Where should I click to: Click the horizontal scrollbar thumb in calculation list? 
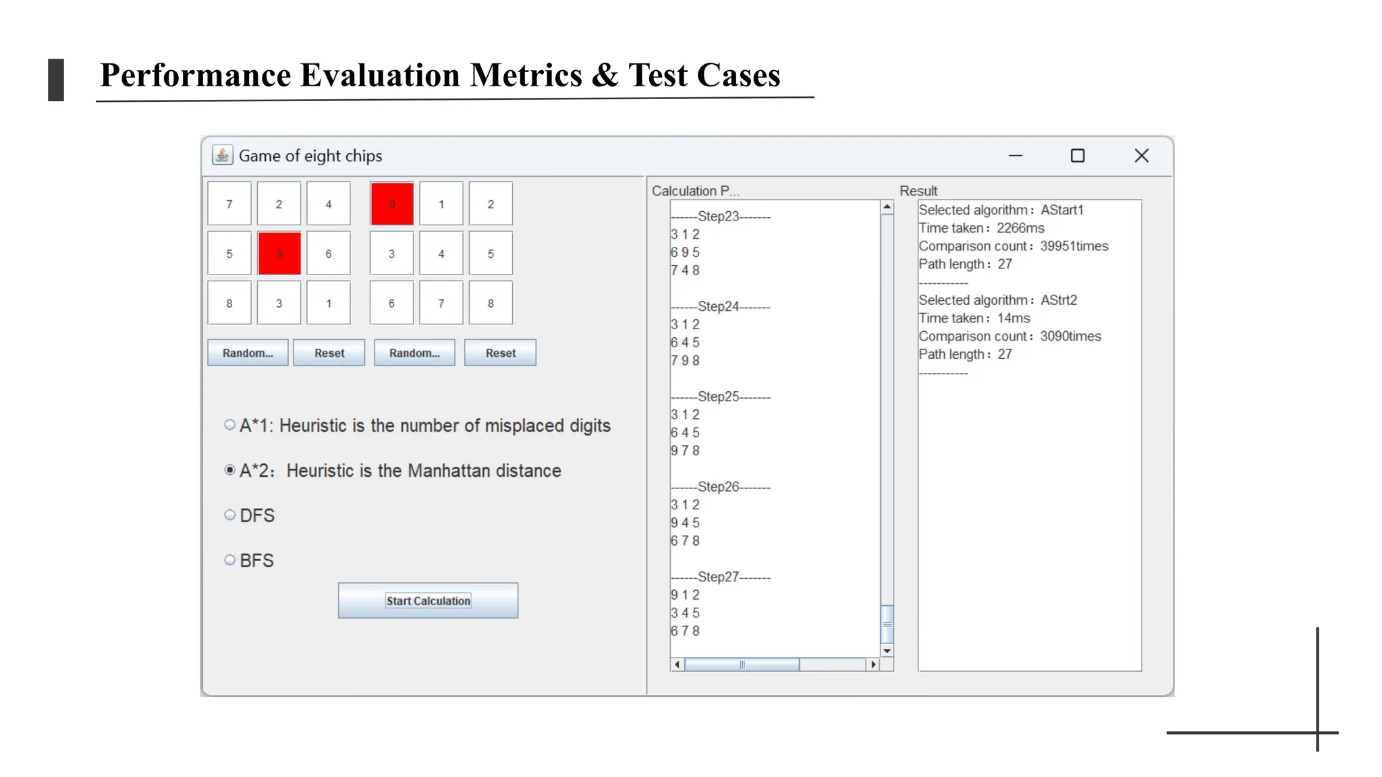pos(742,664)
